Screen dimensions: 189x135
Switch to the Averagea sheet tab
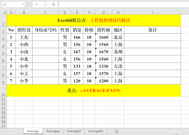[53, 131]
